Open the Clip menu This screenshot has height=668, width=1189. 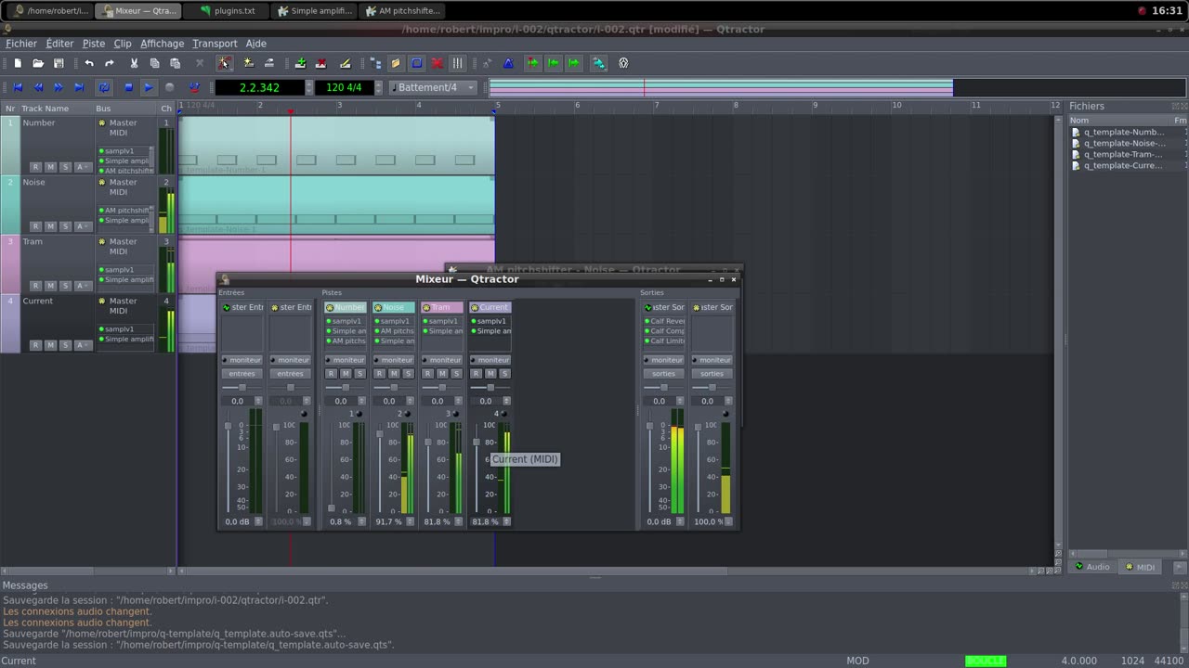pos(123,44)
